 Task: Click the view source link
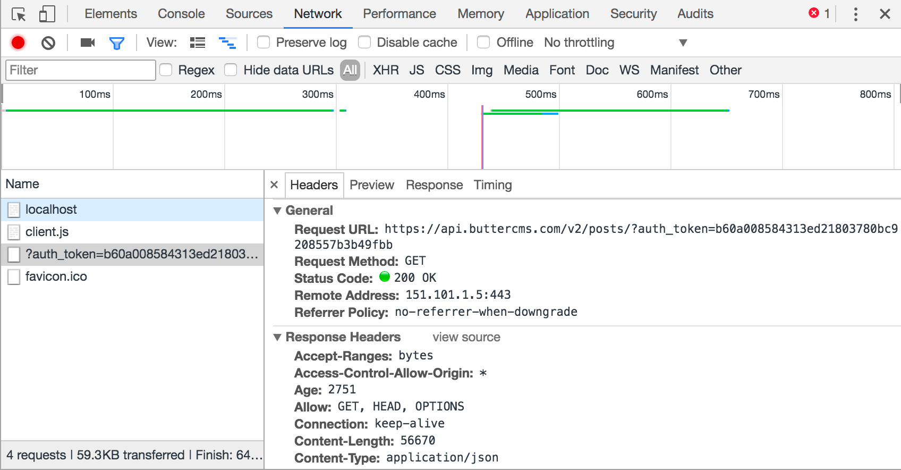pos(466,337)
